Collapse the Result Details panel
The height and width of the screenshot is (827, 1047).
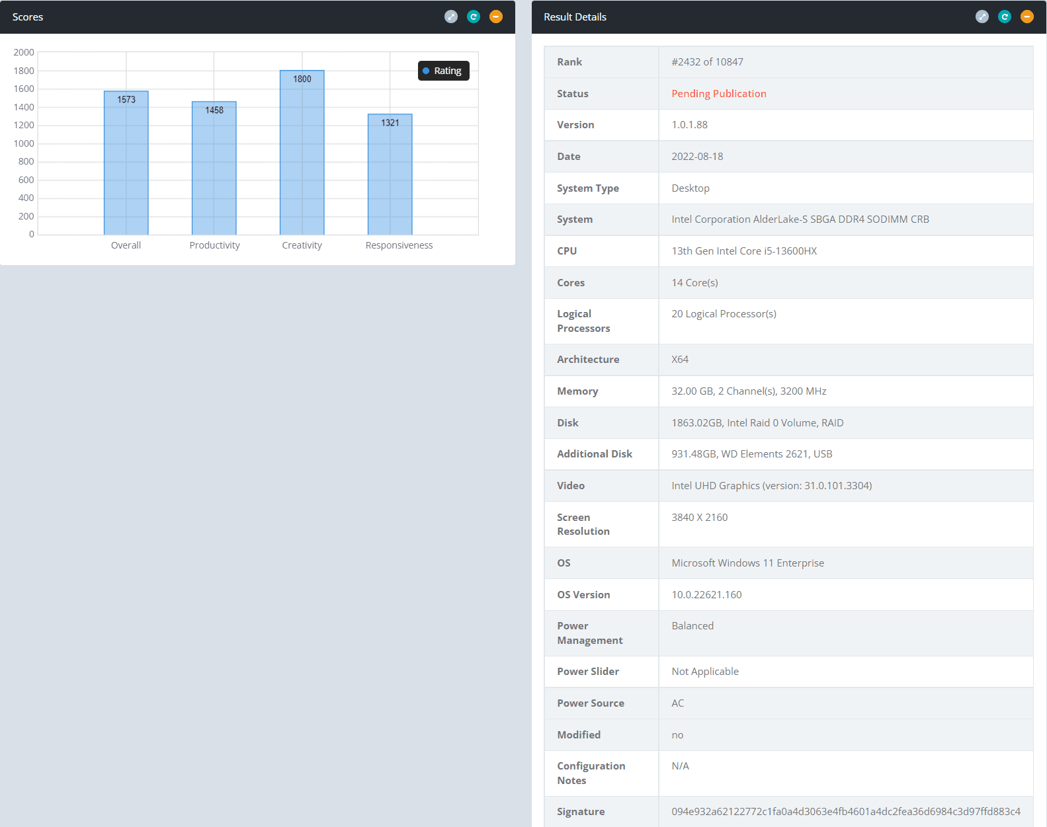click(x=1027, y=17)
